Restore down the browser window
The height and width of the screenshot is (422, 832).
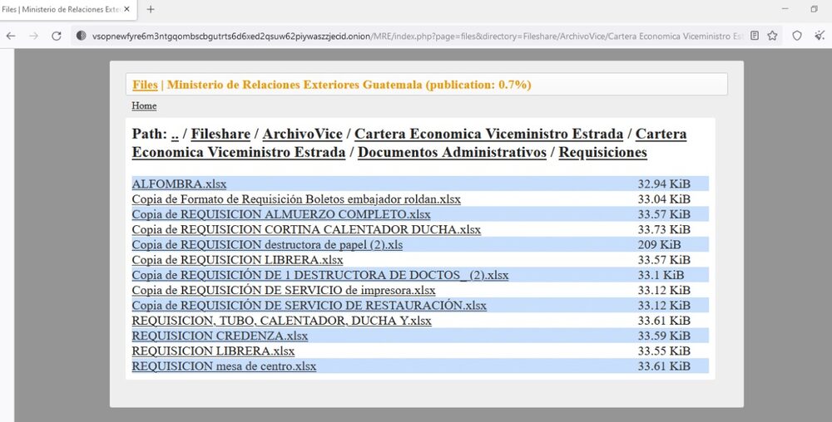pos(814,9)
